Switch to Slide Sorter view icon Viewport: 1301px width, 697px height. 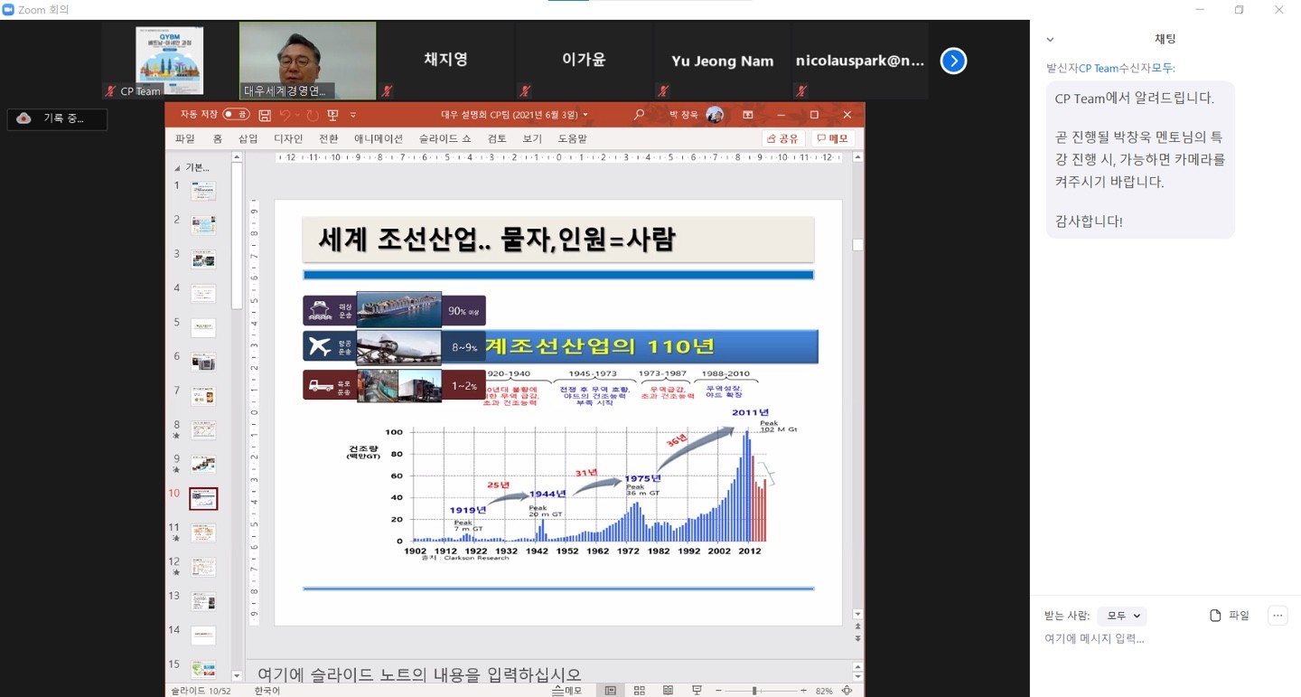click(x=640, y=691)
